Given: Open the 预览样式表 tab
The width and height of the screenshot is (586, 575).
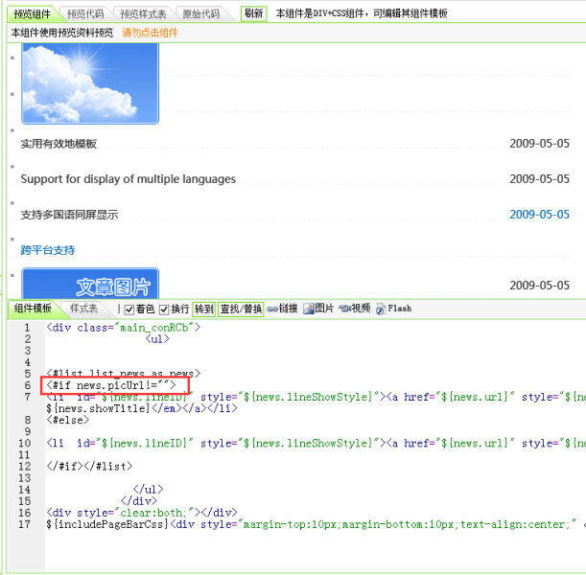Looking at the screenshot, I should click(143, 14).
